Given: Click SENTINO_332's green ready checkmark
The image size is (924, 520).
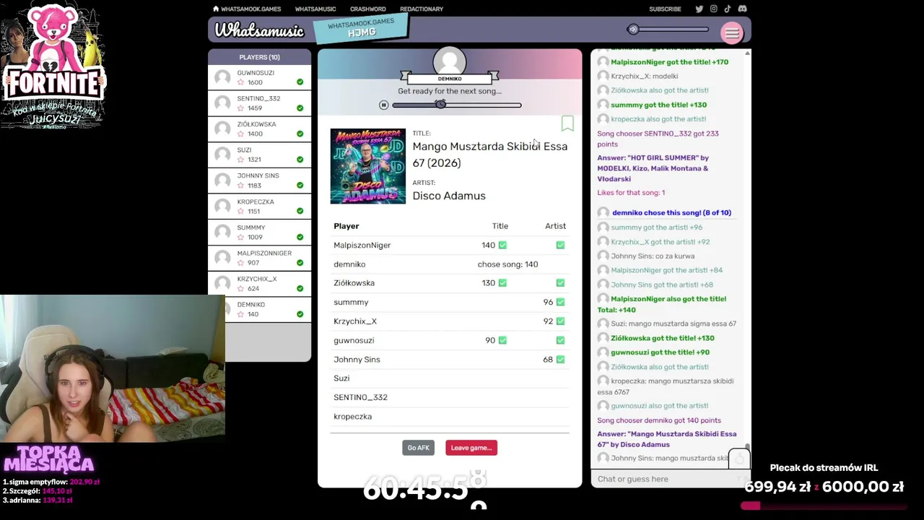Looking at the screenshot, I should 300,108.
